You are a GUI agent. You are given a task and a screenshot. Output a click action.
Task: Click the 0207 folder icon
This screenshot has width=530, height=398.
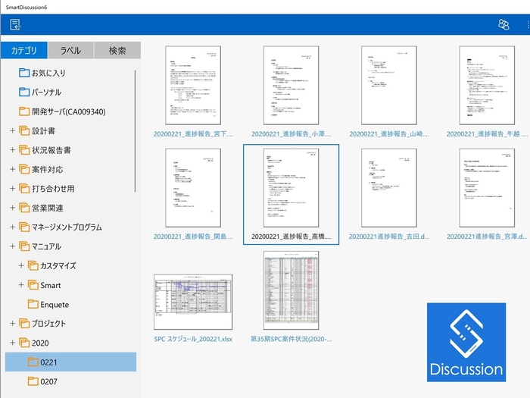tap(33, 381)
